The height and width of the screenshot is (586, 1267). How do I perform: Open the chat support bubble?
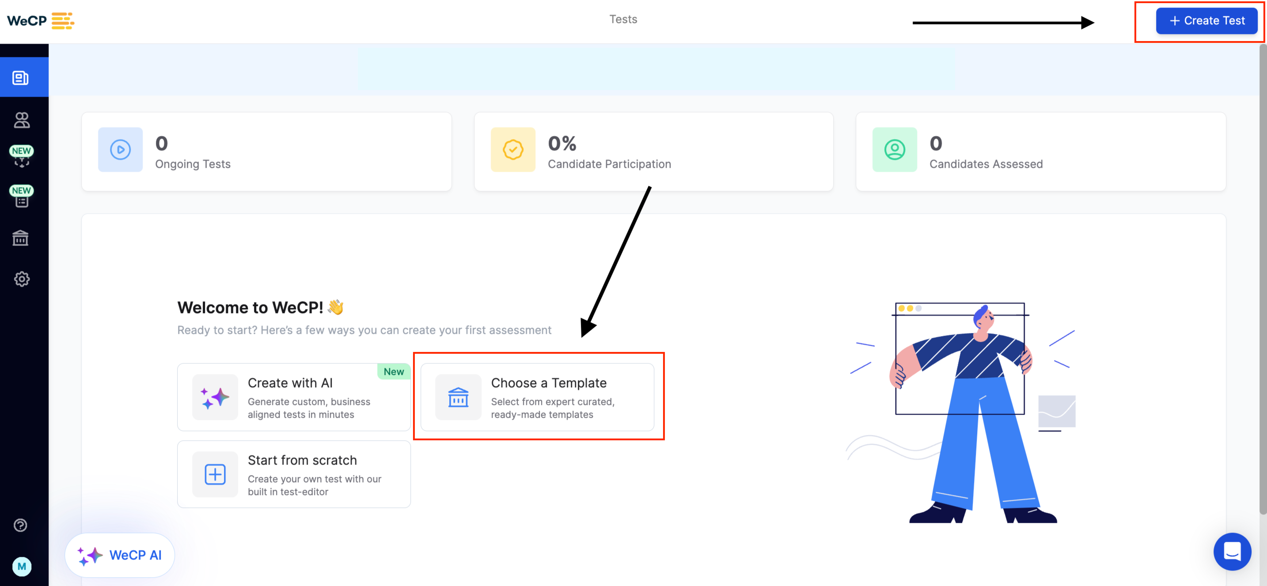tap(1232, 551)
